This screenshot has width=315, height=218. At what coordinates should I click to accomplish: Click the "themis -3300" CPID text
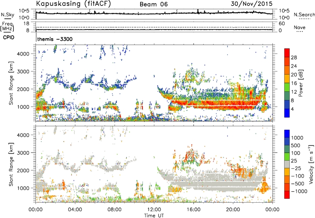pyautogui.click(x=55, y=39)
